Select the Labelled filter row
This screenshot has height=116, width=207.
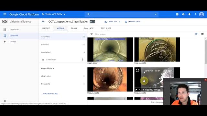click(x=63, y=44)
